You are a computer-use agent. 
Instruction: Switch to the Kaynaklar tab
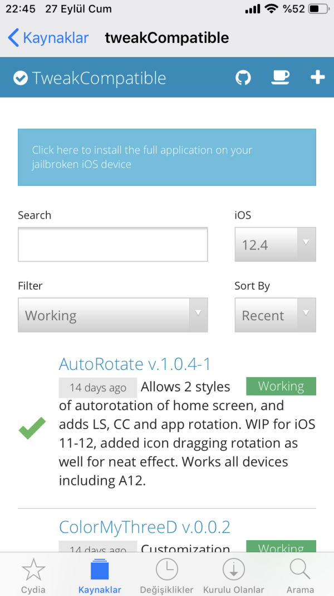click(x=100, y=575)
